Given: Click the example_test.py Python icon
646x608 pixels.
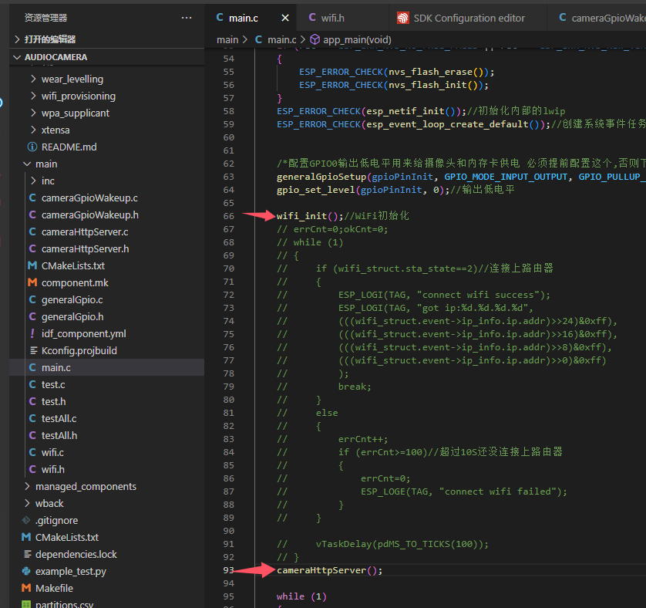Looking at the screenshot, I should (x=26, y=571).
